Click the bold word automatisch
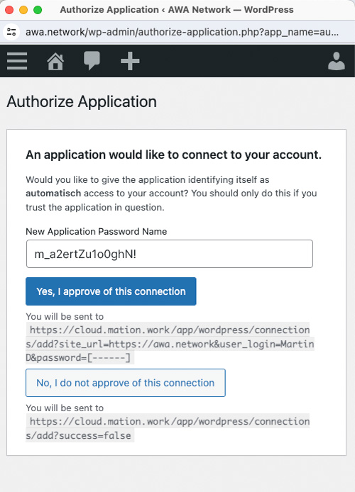 point(53,193)
